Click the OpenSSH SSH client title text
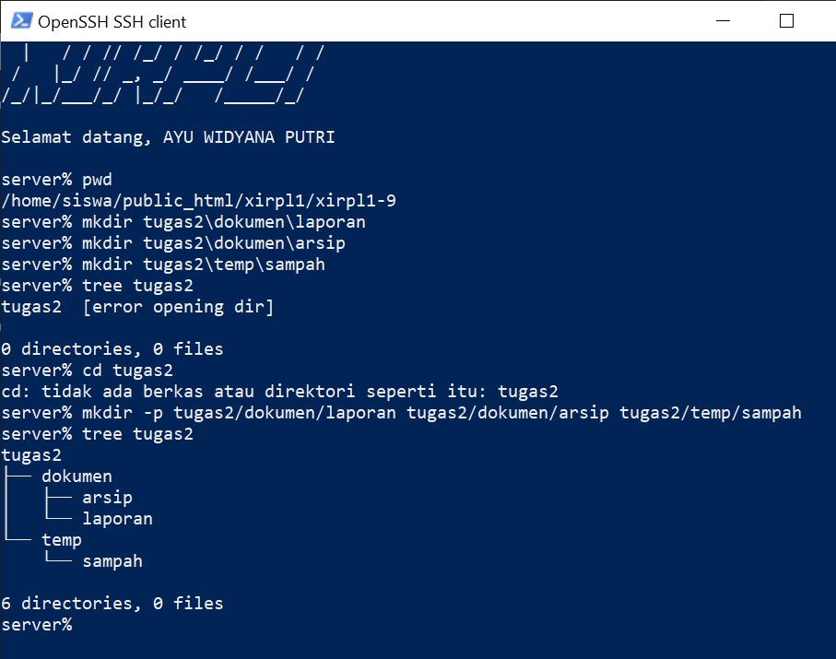The height and width of the screenshot is (659, 836). coord(112,22)
